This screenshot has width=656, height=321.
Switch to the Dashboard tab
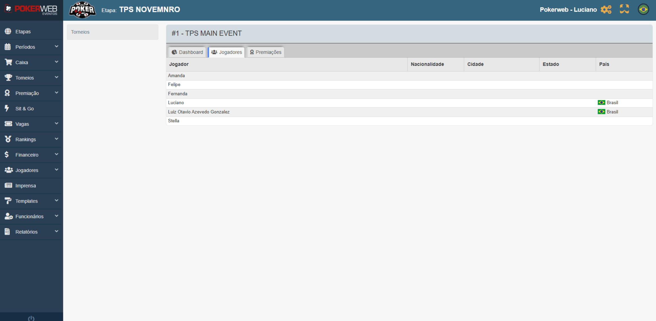tap(187, 52)
